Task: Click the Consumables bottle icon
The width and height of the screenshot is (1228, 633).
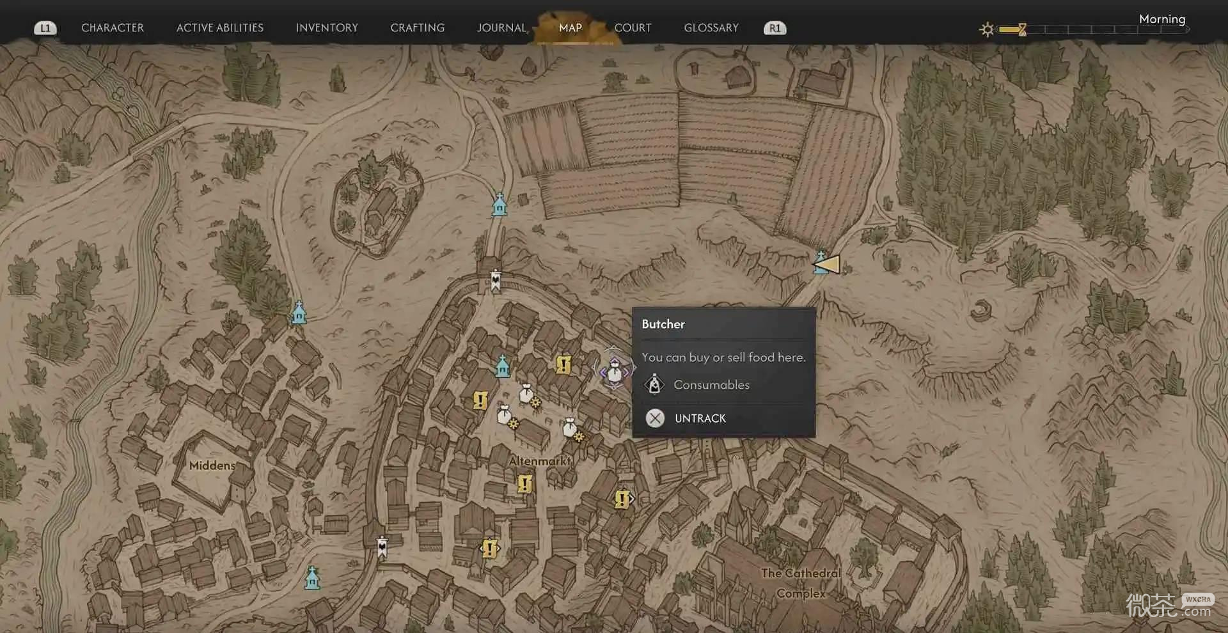Action: 654,384
